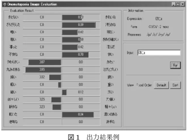
Task: Click the 0.84 bar for 潤いのある
Action: click(x=78, y=114)
